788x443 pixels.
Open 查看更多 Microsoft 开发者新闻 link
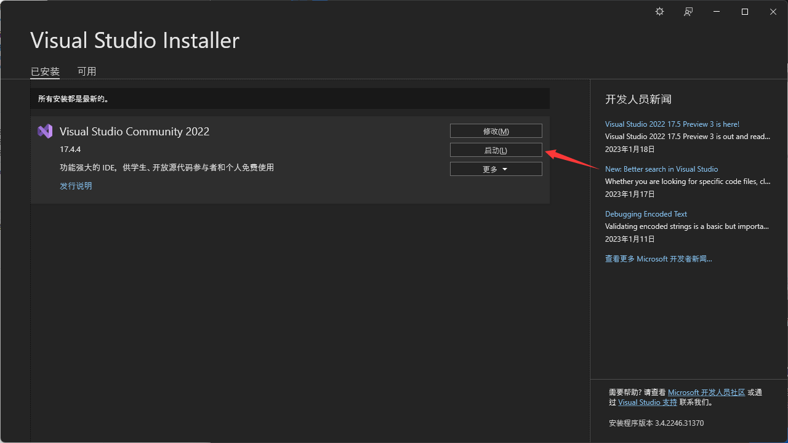point(659,259)
